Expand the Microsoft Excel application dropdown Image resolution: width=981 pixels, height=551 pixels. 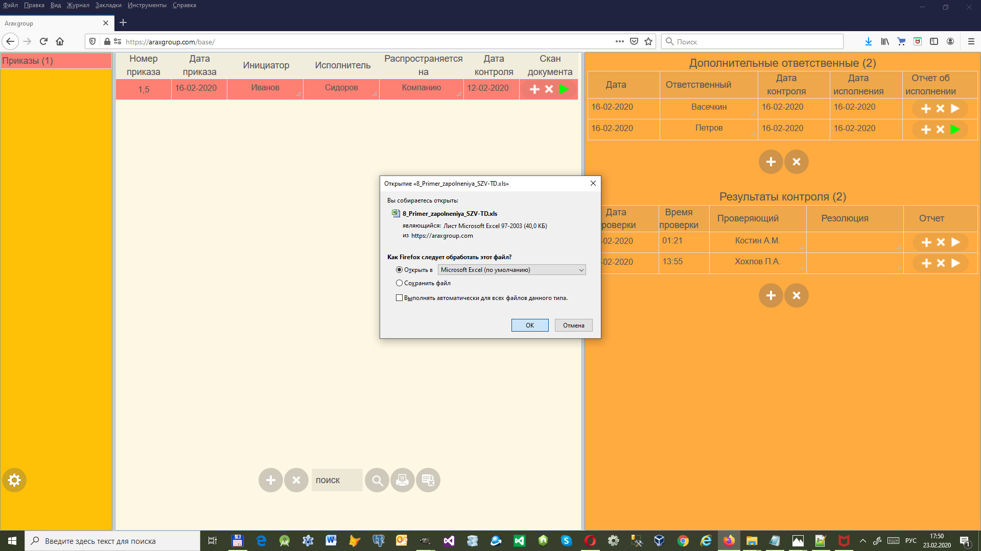(581, 270)
